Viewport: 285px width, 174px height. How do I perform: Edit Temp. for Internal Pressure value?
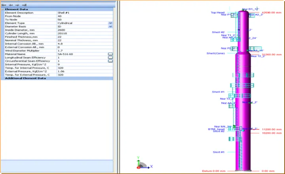coord(85,68)
